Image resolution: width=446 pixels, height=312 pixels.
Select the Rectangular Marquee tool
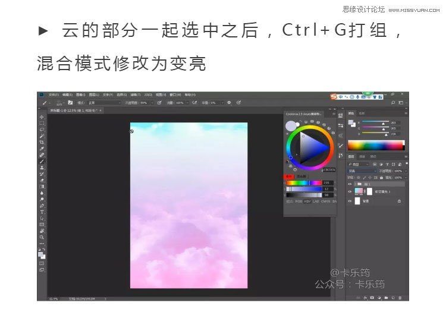point(42,123)
